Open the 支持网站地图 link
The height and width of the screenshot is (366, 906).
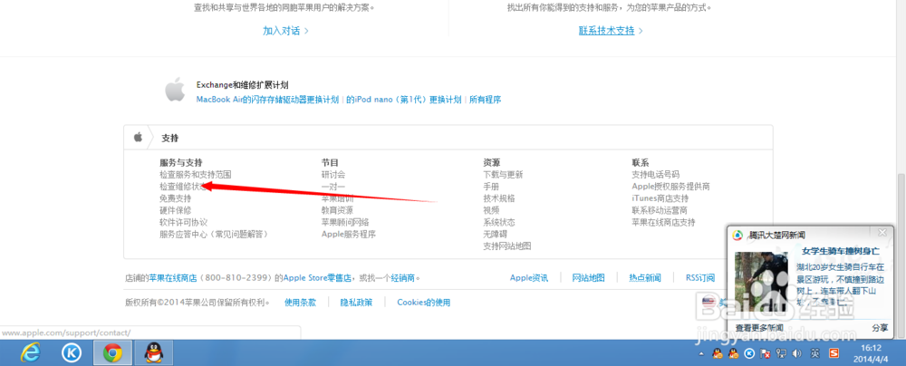pos(507,247)
